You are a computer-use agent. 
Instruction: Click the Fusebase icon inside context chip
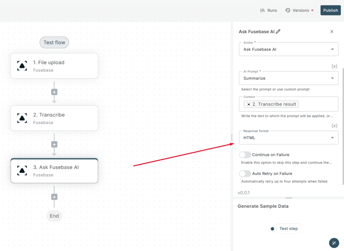pos(249,104)
